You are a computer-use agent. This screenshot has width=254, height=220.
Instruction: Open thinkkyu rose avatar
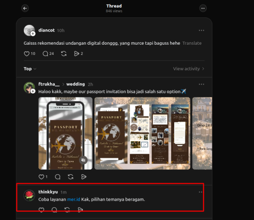(x=29, y=195)
